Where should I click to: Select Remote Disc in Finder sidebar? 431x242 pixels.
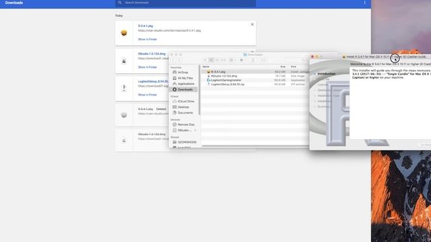tap(186, 124)
